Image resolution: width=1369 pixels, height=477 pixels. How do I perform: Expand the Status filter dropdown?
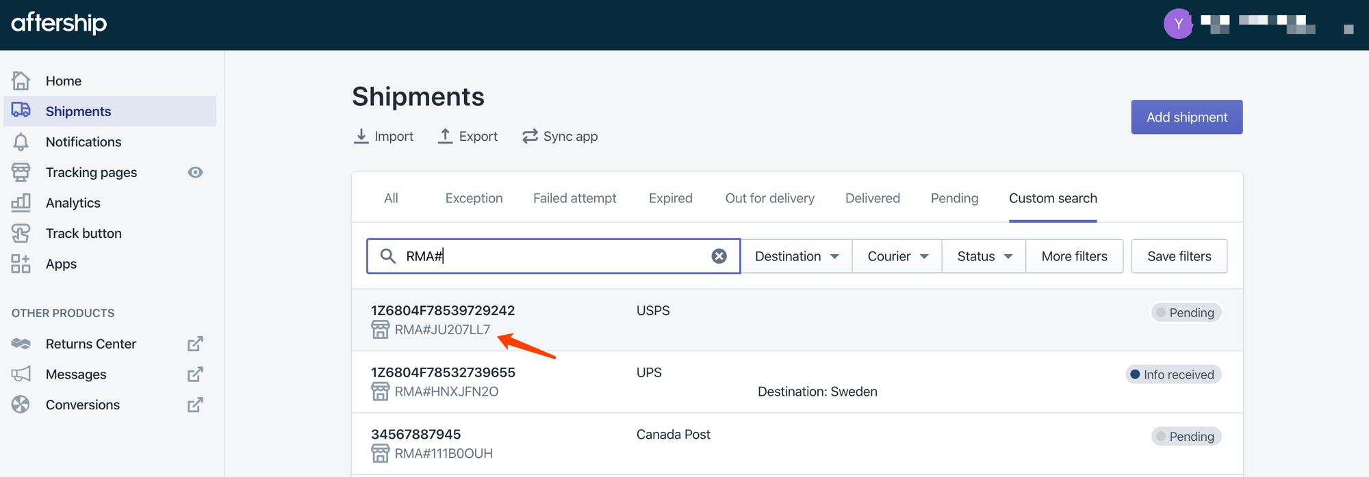pos(984,256)
